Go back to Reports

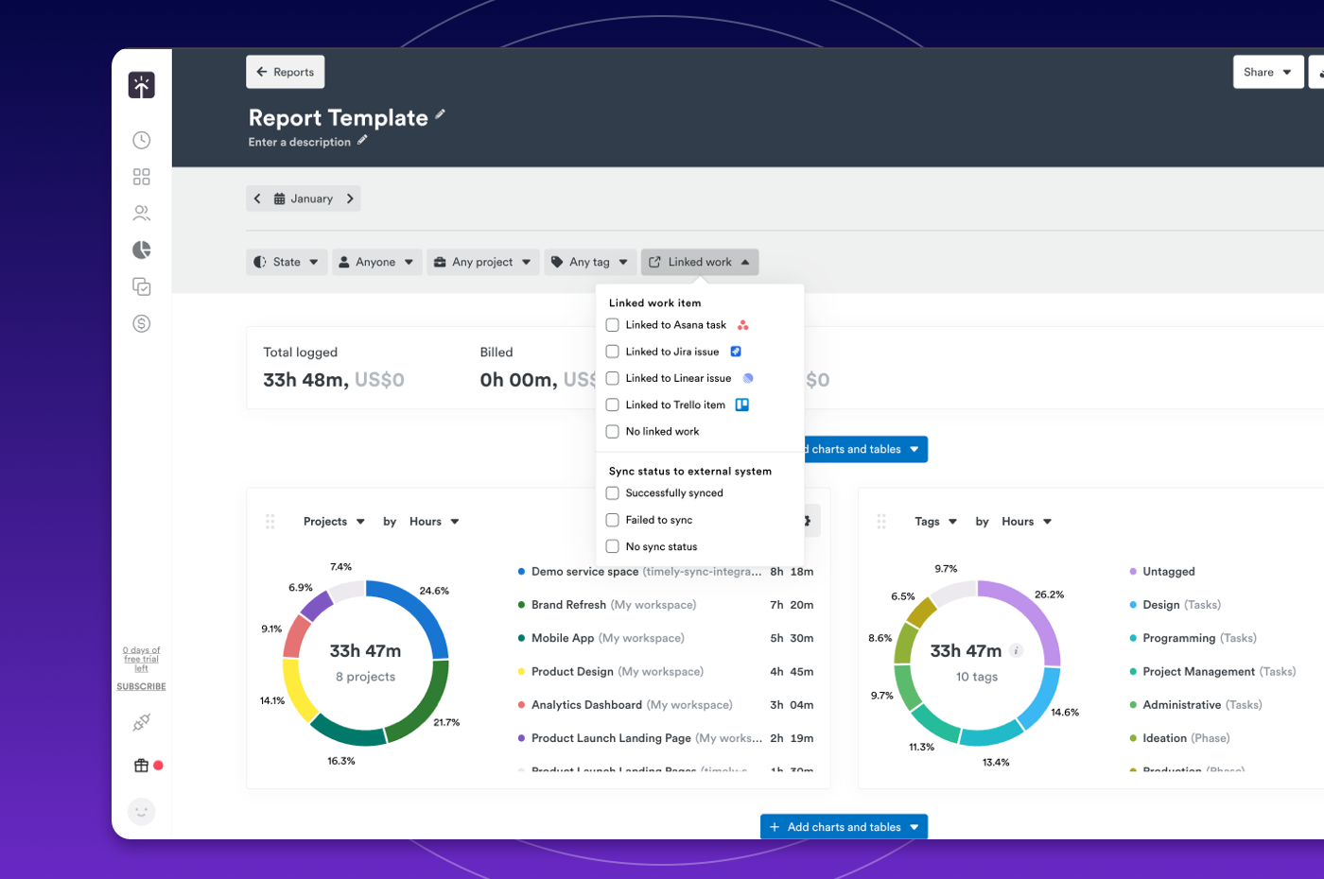click(285, 72)
